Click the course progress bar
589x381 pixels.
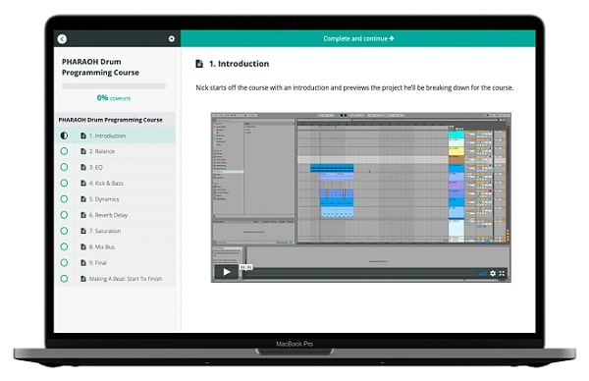114,86
